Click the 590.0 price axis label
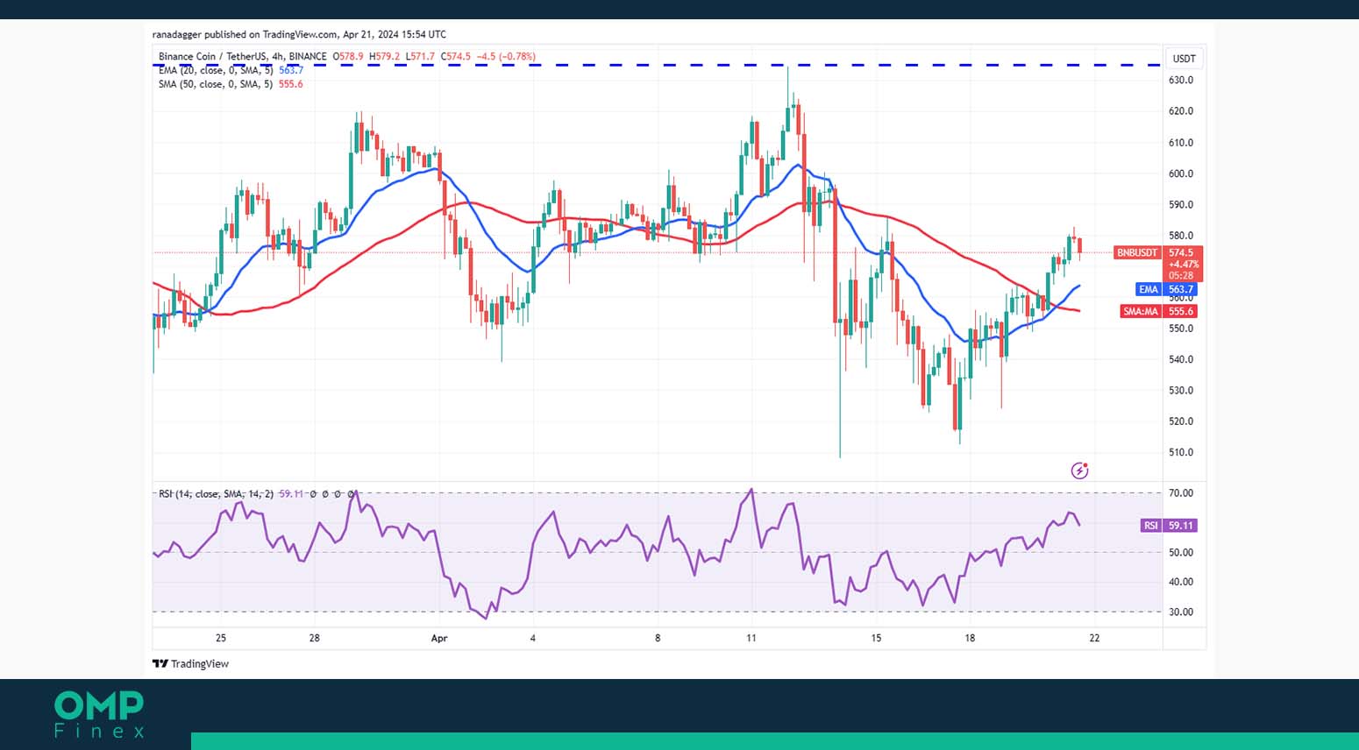The height and width of the screenshot is (750, 1359). [x=1181, y=205]
